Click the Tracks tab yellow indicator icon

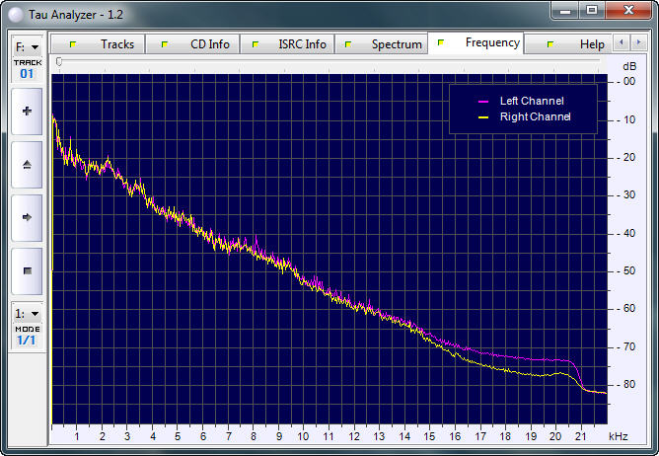point(73,44)
